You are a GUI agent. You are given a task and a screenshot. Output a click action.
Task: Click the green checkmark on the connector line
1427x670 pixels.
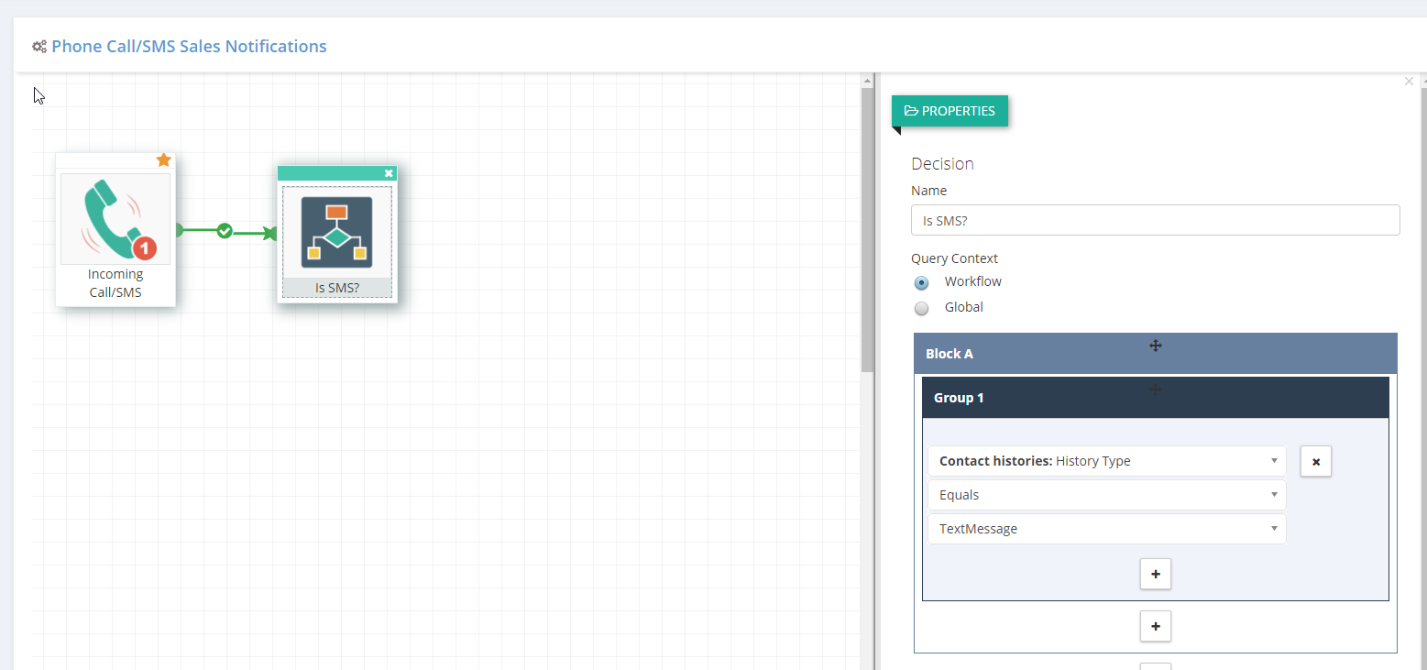pyautogui.click(x=225, y=231)
